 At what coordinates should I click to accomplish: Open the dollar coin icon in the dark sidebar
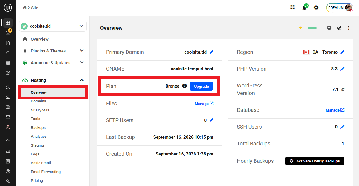[8, 171]
